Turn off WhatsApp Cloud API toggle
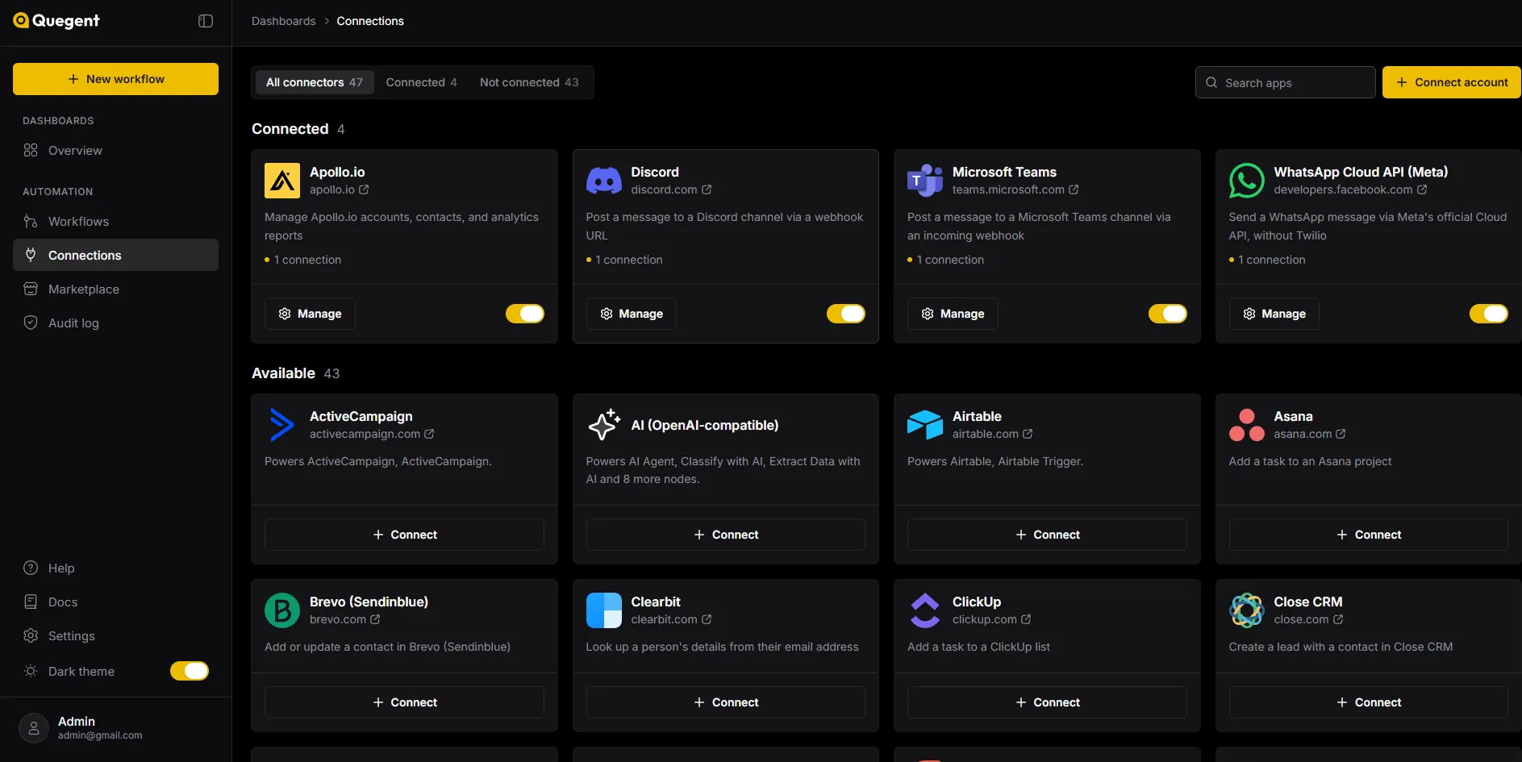 [1489, 314]
